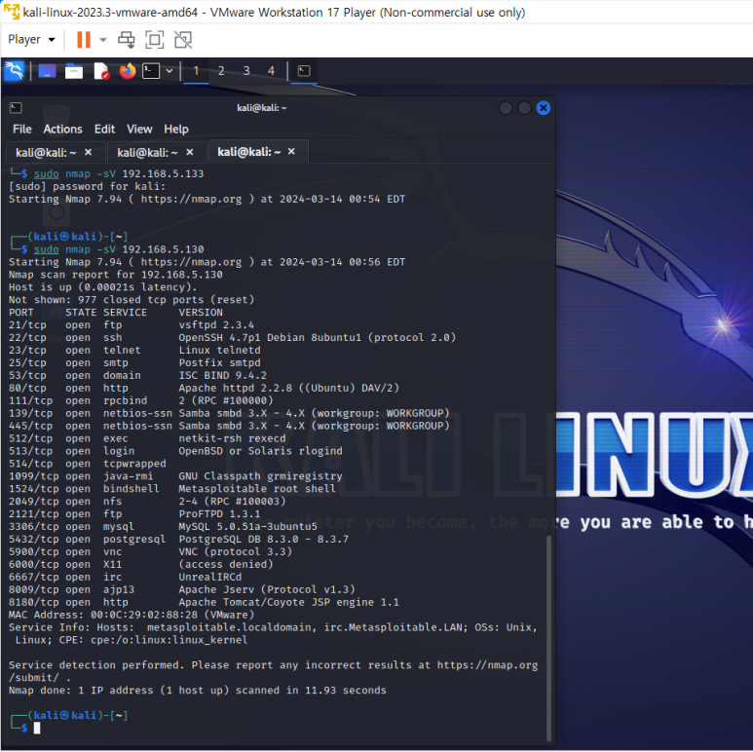Click 'OpenSSH 4.7p1 Debian 8ubuntu1' text
The width and height of the screenshot is (753, 752).
pyautogui.click(x=270, y=338)
